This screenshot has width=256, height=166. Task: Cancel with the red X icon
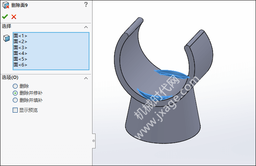pyautogui.click(x=14, y=17)
